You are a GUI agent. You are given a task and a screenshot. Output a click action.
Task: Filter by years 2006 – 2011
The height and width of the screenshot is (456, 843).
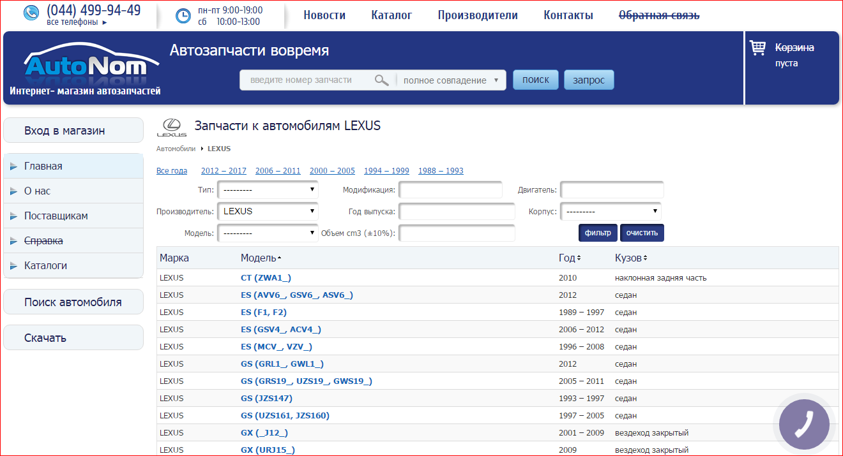click(278, 171)
